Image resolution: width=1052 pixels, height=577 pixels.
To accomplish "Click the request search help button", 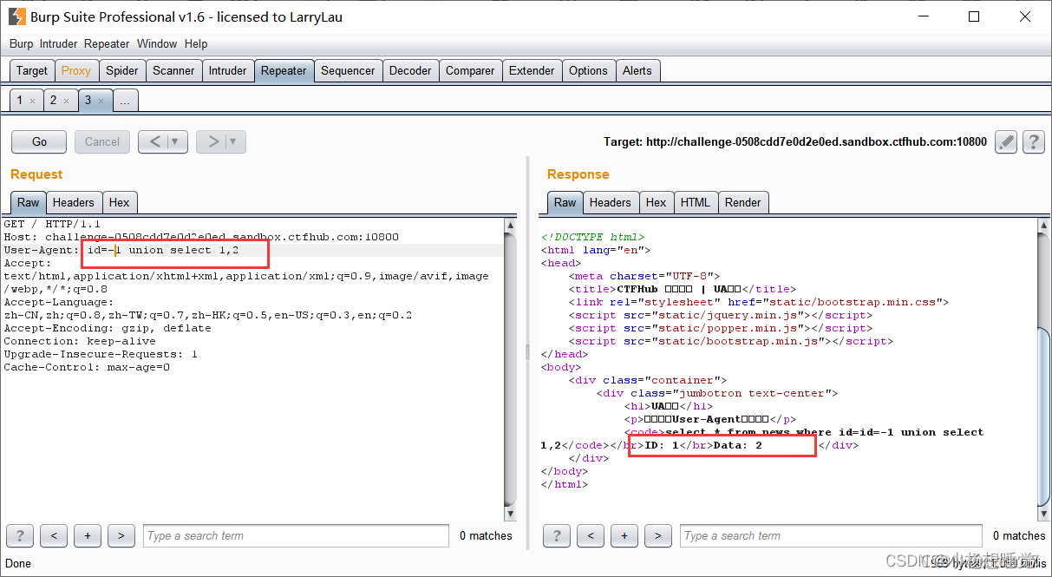I will coord(20,535).
